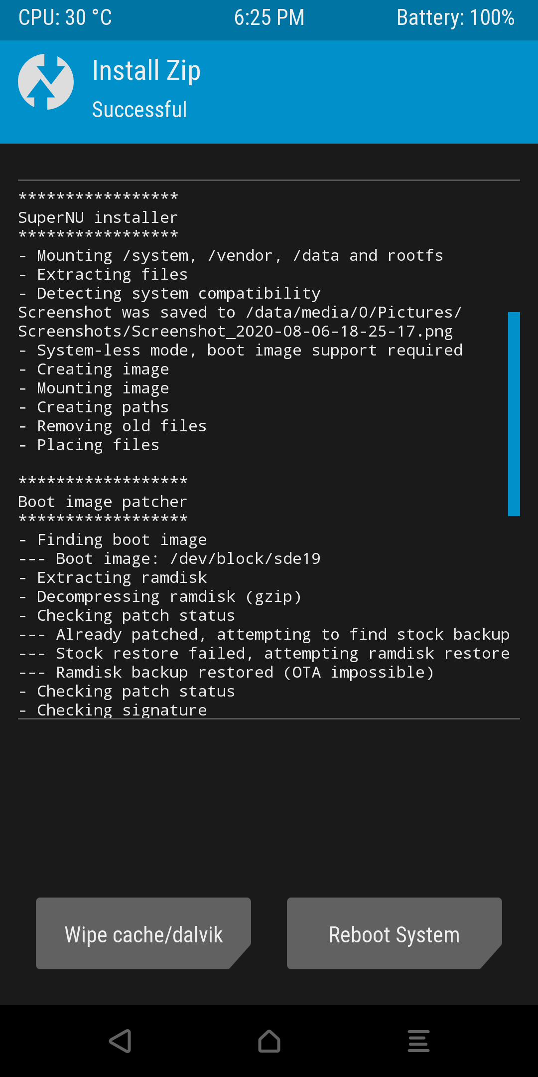Image resolution: width=538 pixels, height=1077 pixels.
Task: Tap the Install Zip title
Action: click(x=146, y=70)
